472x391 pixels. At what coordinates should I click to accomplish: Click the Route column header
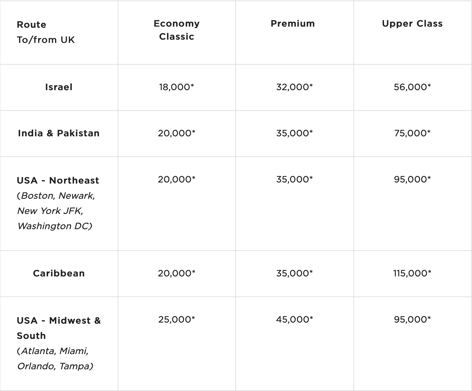[x=32, y=25]
